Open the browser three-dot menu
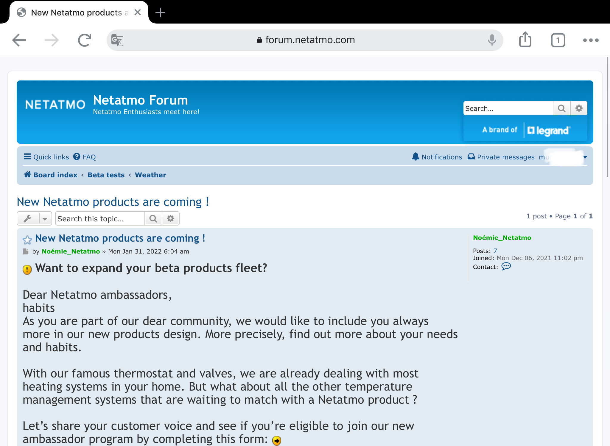Image resolution: width=610 pixels, height=446 pixels. [591, 40]
